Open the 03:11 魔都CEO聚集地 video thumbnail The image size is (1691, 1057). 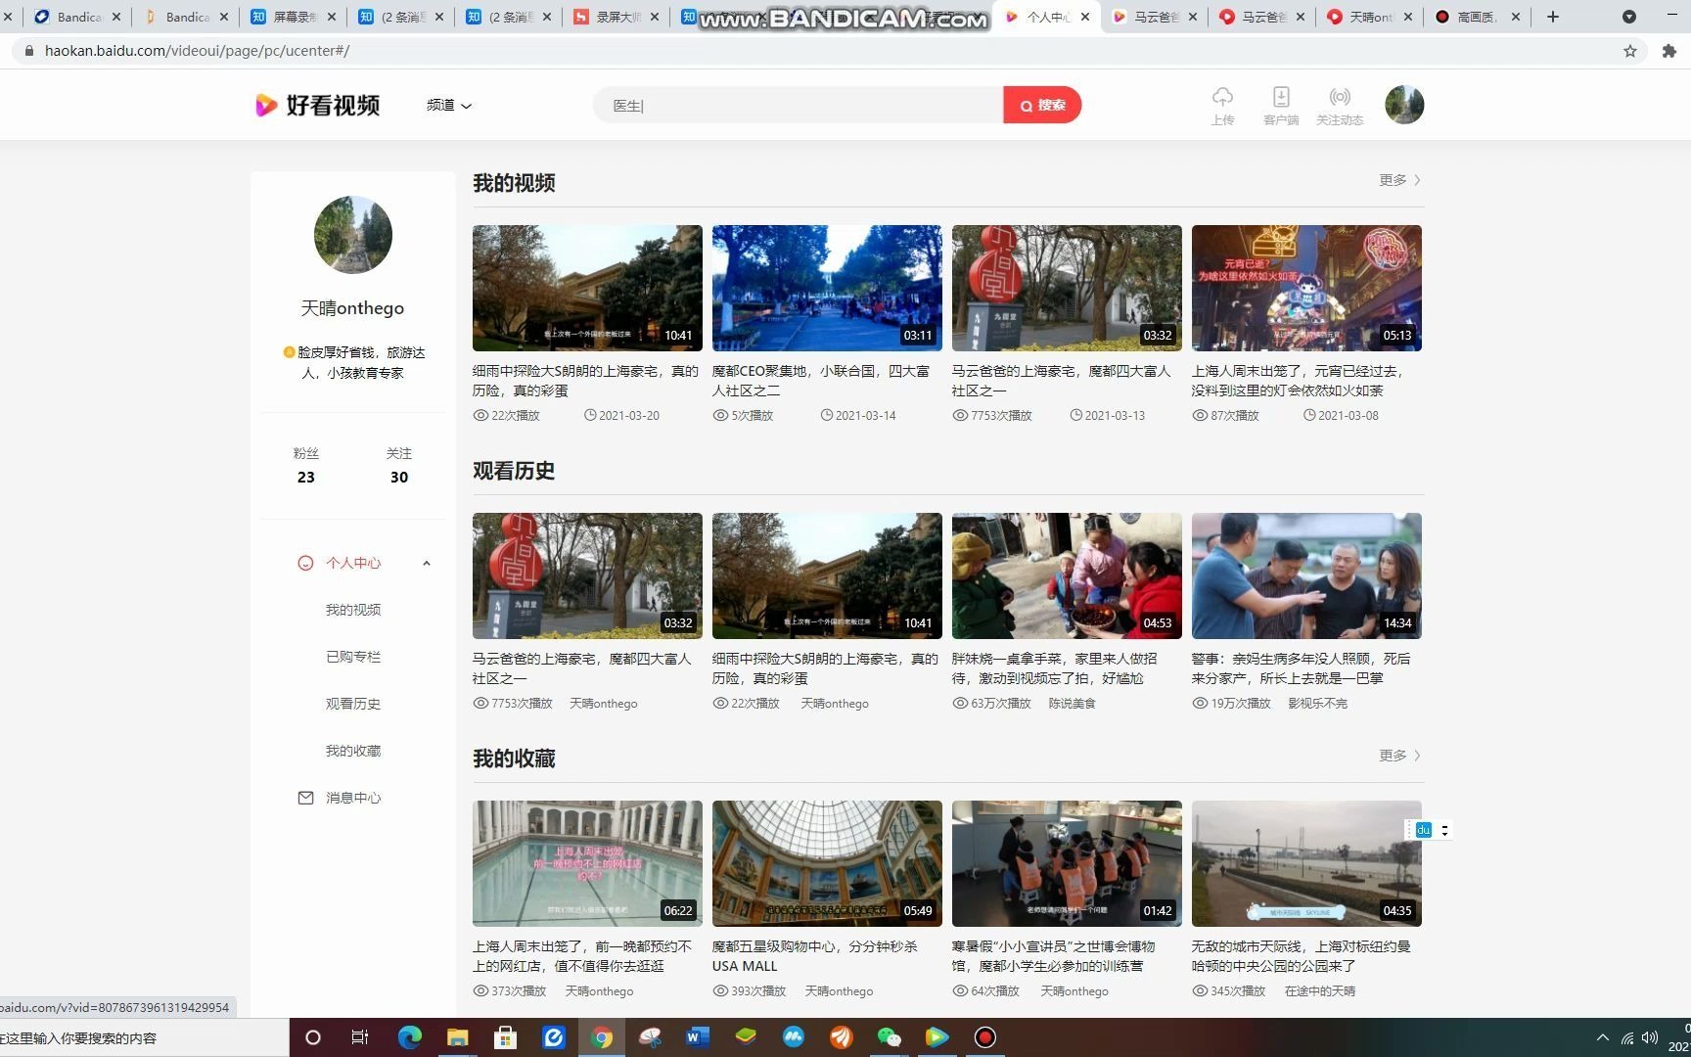click(827, 288)
